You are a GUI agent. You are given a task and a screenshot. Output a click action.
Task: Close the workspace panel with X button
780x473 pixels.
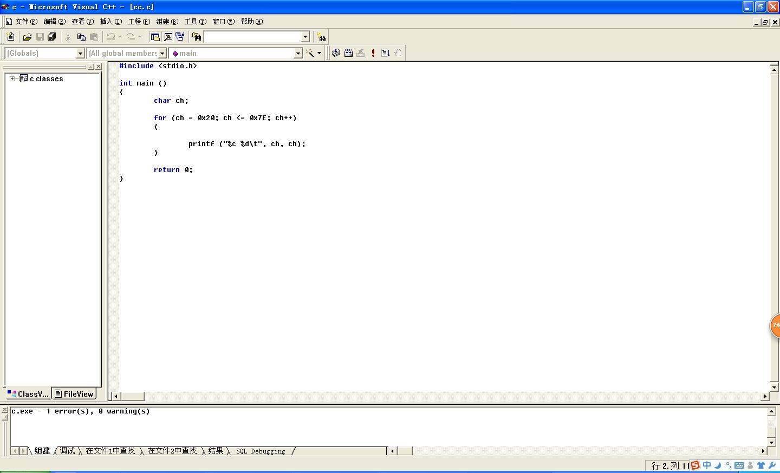[99, 67]
